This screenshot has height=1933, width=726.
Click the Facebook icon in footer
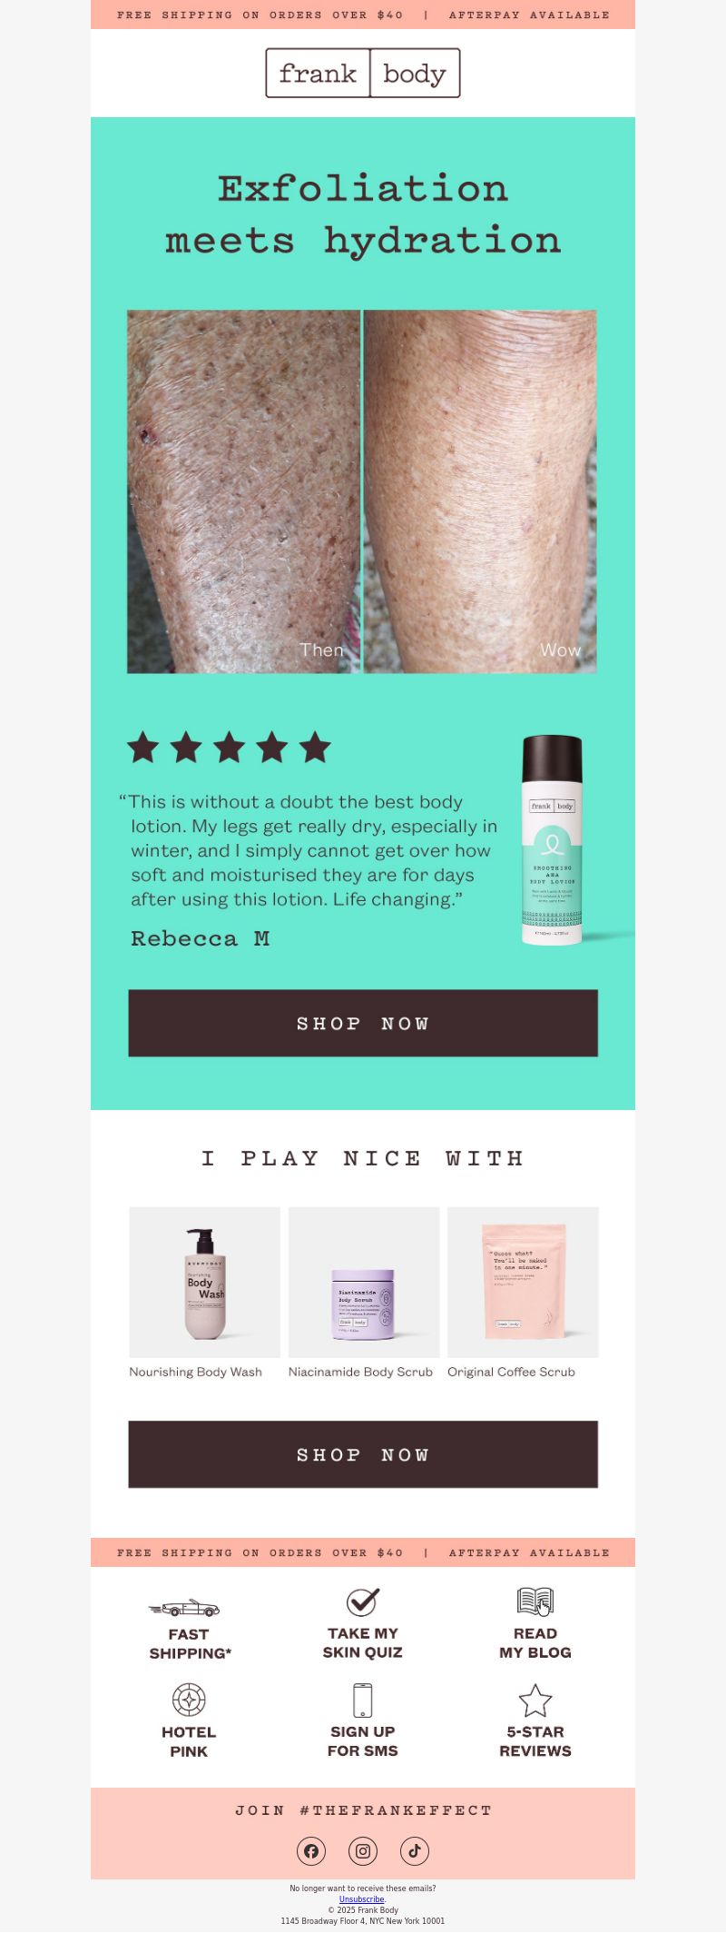pyautogui.click(x=311, y=1850)
